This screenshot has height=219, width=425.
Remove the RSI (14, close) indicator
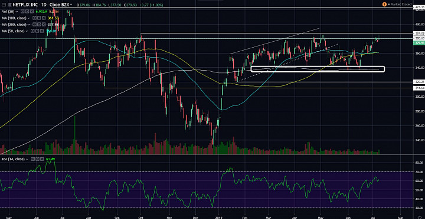tap(42, 159)
